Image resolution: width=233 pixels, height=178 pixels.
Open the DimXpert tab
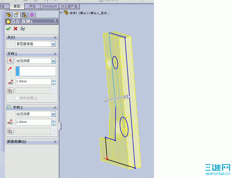point(49,6)
